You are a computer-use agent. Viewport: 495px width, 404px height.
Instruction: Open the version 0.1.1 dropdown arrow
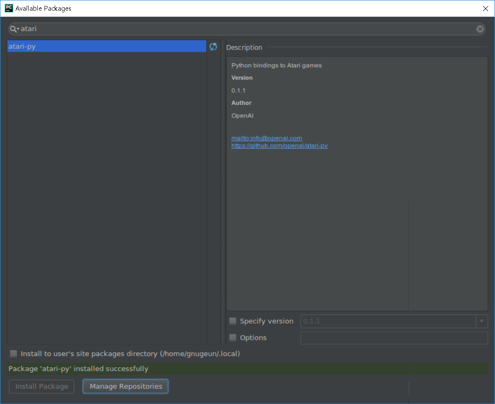coord(482,321)
